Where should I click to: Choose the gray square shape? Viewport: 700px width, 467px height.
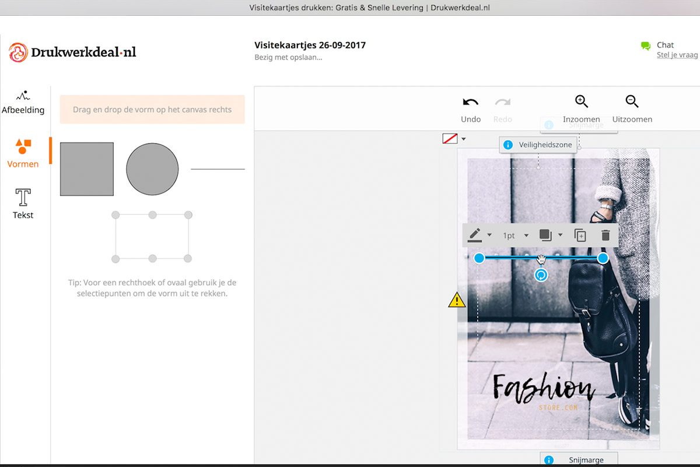pyautogui.click(x=87, y=169)
